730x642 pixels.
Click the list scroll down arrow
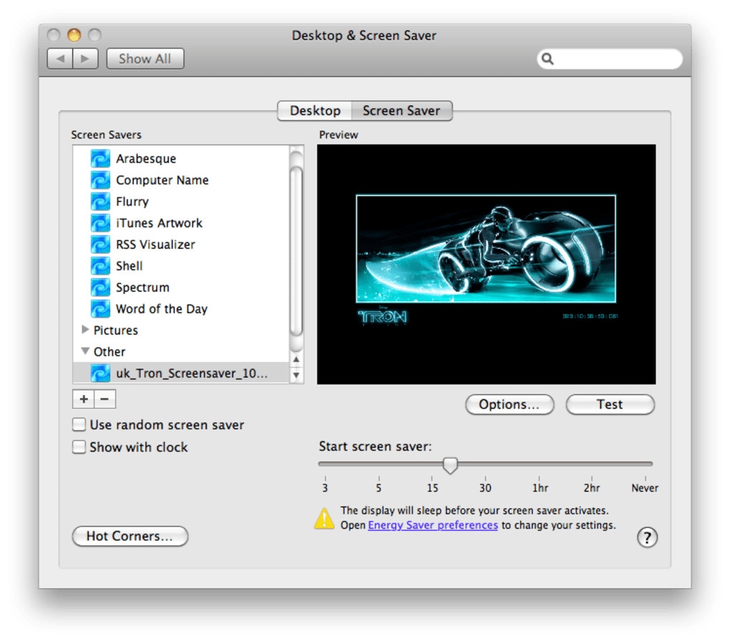296,375
